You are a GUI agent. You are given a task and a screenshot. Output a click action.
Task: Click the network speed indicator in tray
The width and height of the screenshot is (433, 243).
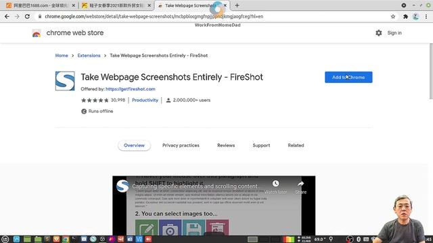[304, 239]
